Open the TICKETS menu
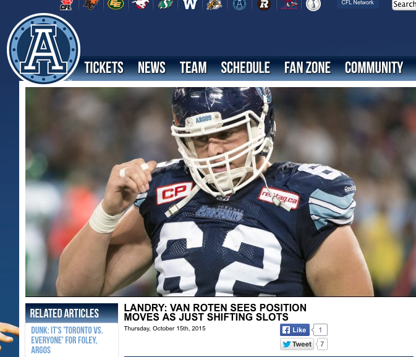The height and width of the screenshot is (357, 416). click(x=104, y=67)
